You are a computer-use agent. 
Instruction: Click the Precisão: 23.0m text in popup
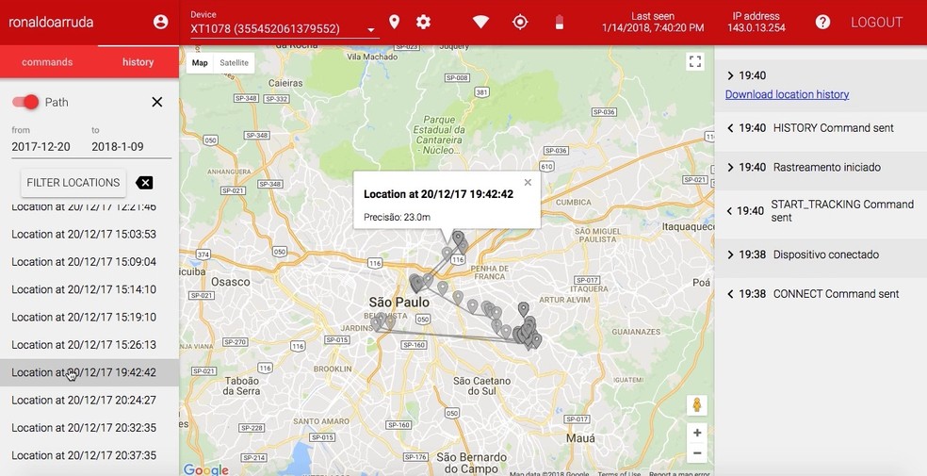398,217
